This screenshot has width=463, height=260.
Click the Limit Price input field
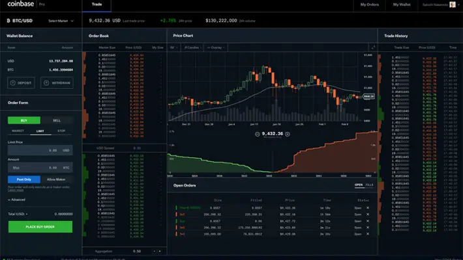(40, 150)
